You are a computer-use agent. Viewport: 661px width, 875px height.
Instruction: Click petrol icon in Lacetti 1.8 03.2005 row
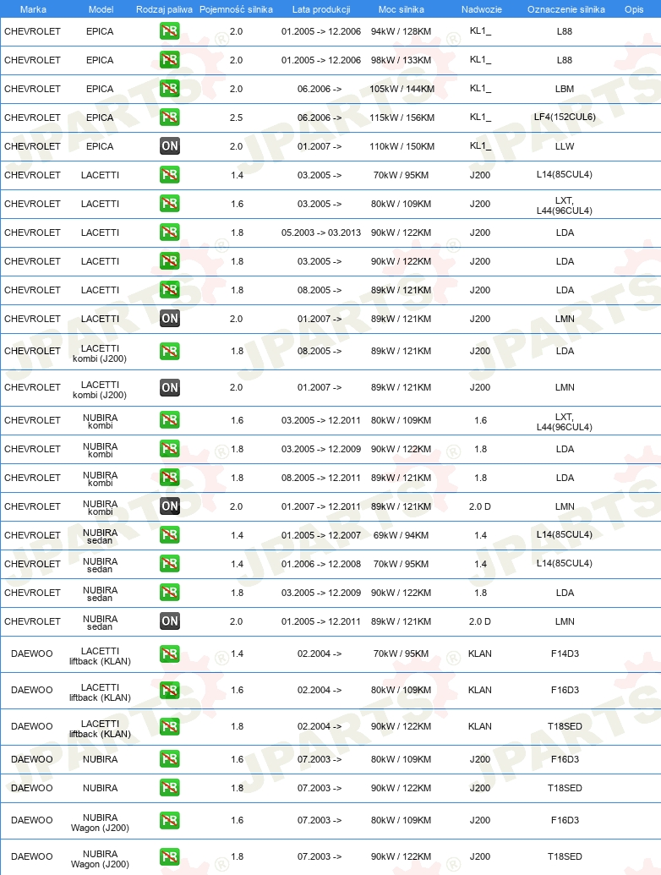click(x=170, y=261)
